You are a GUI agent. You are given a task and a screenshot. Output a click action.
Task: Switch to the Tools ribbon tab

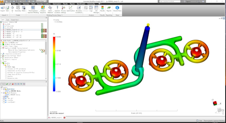coord(14,4)
